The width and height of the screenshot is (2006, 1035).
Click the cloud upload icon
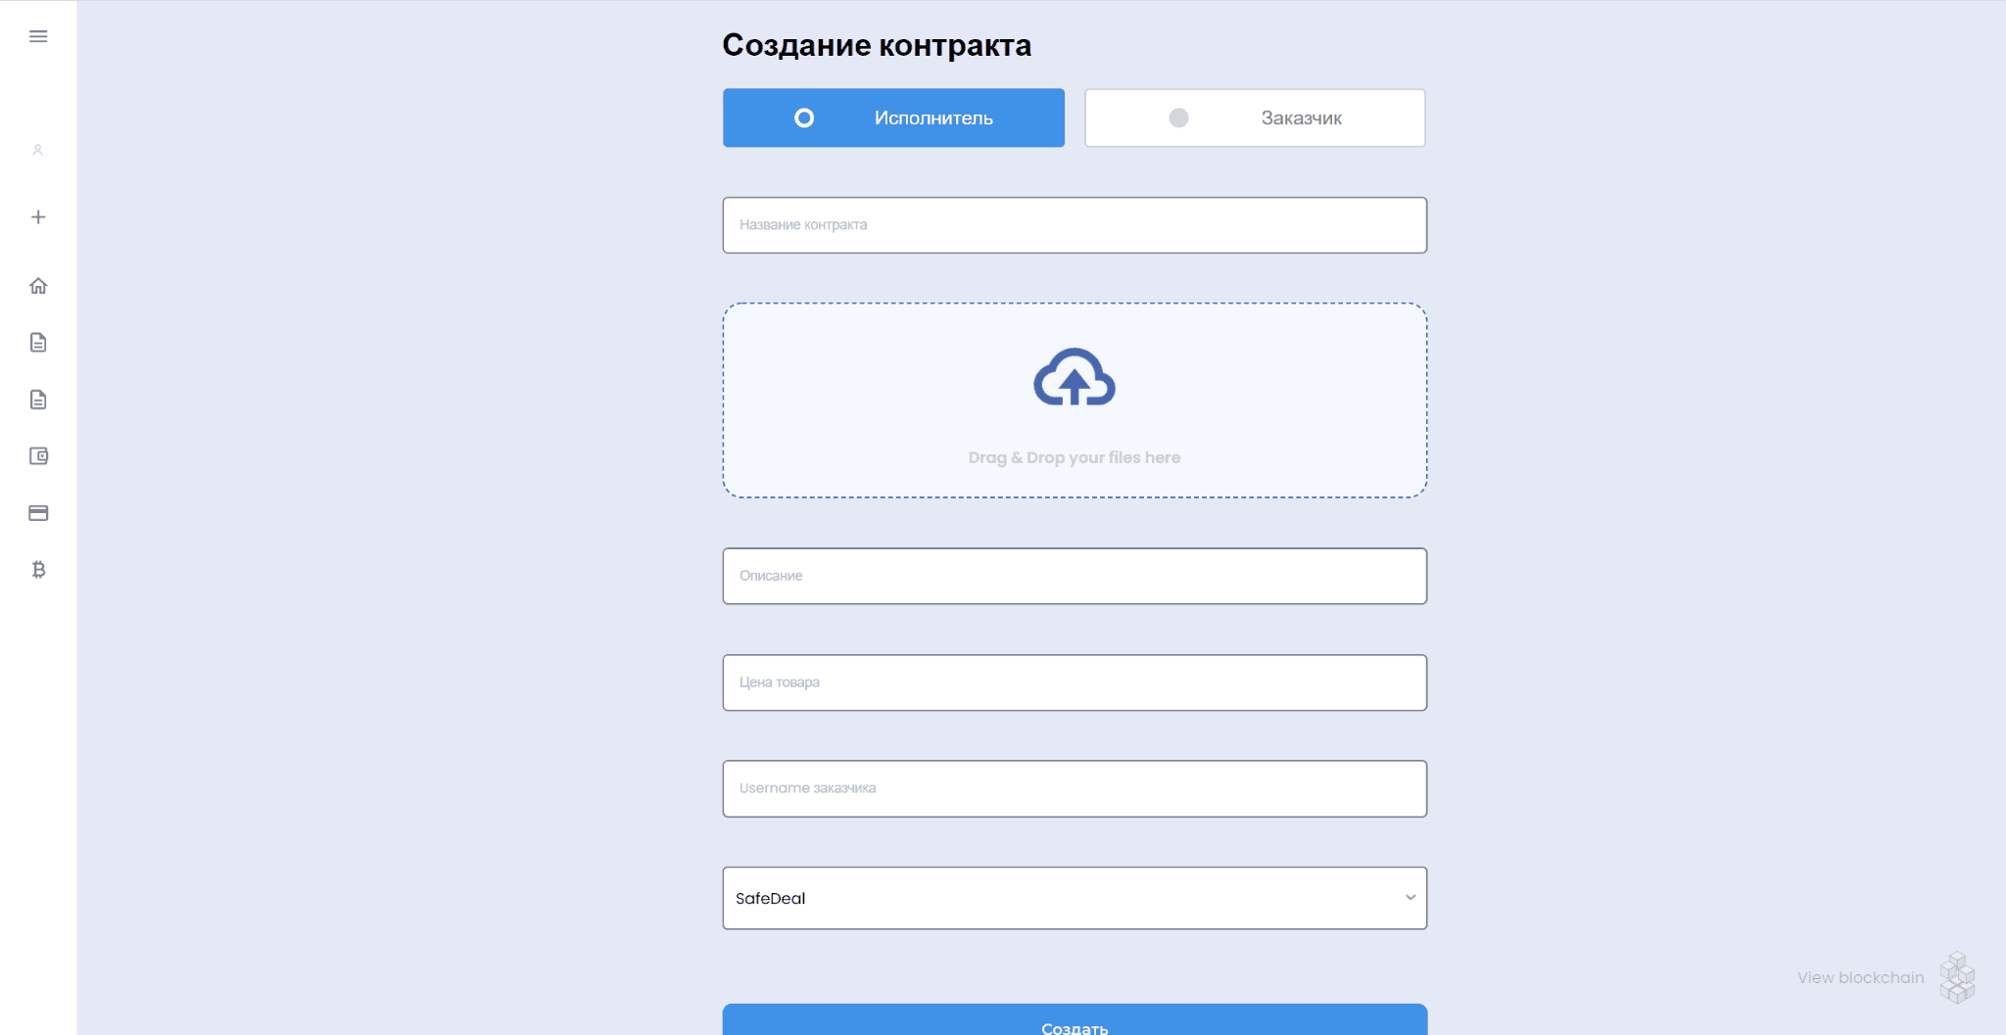tap(1075, 377)
